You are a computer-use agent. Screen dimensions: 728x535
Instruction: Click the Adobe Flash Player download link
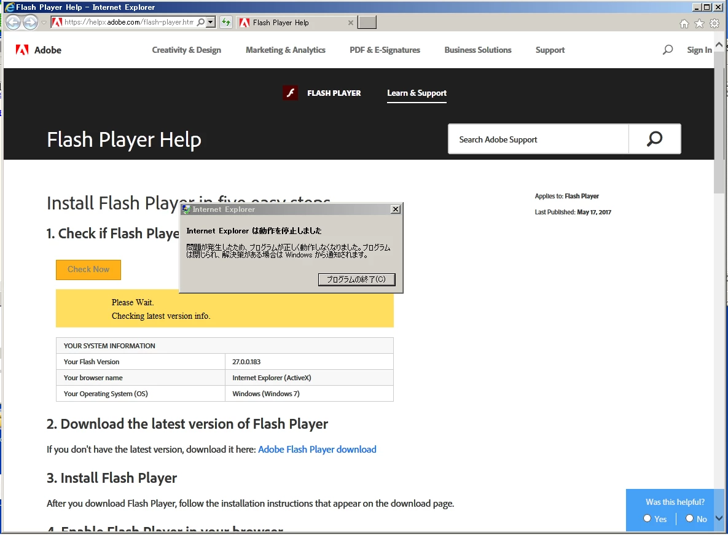click(317, 450)
